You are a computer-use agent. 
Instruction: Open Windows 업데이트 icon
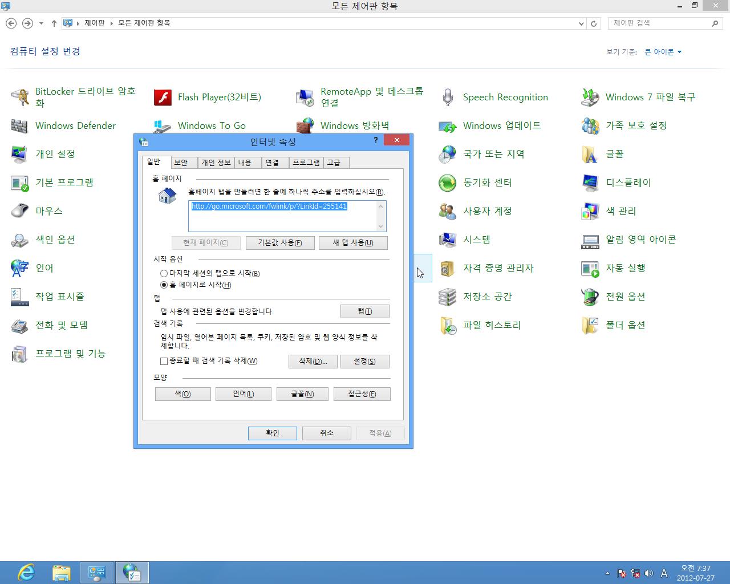click(x=448, y=125)
